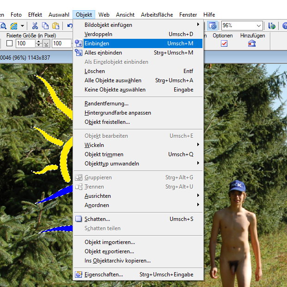
Task: Click the Schatten shadow icon in menu
Action: coord(79,219)
